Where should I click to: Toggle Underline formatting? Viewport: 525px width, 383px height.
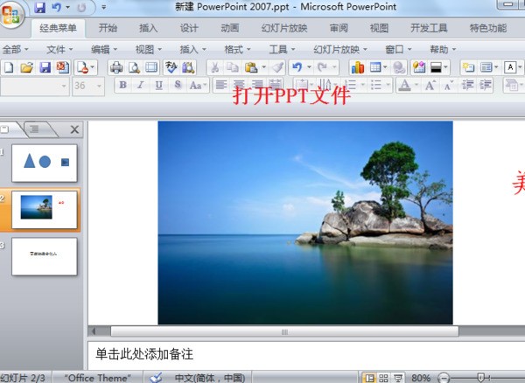pyautogui.click(x=159, y=86)
